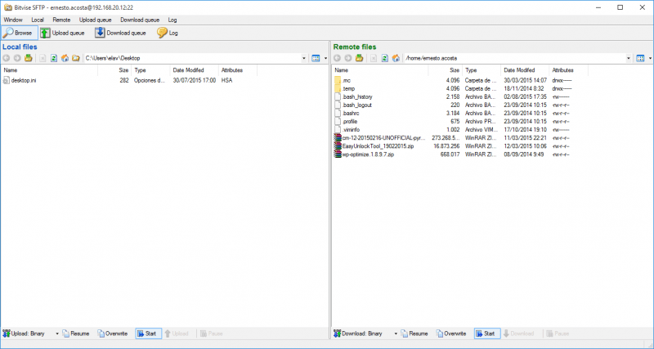The width and height of the screenshot is (654, 349).
Task: Open the Remote menu
Action: 61,19
